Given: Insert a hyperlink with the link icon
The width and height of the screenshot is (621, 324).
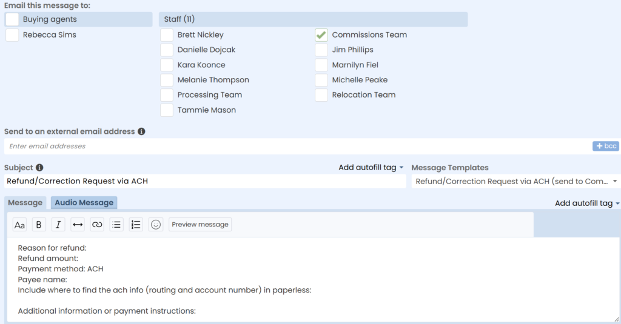Looking at the screenshot, I should (x=97, y=225).
